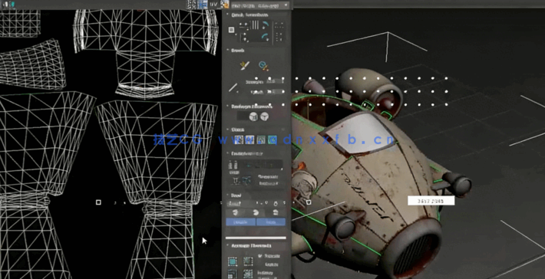Screen dimensions: 545x279
Task: Click the lock icon in the Peel row
Action: tap(276, 203)
